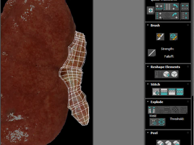194x145 pixels.
Task: Click the Linear Align vertical lines icon
Action: 167,7
